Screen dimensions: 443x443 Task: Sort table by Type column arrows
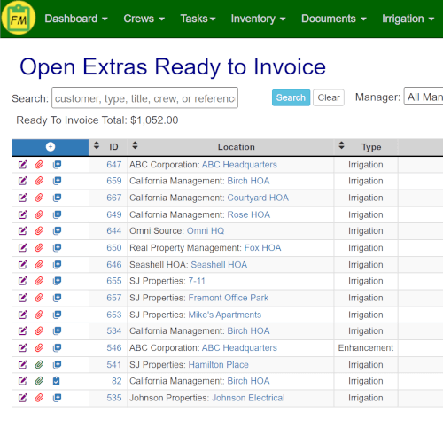click(x=341, y=145)
